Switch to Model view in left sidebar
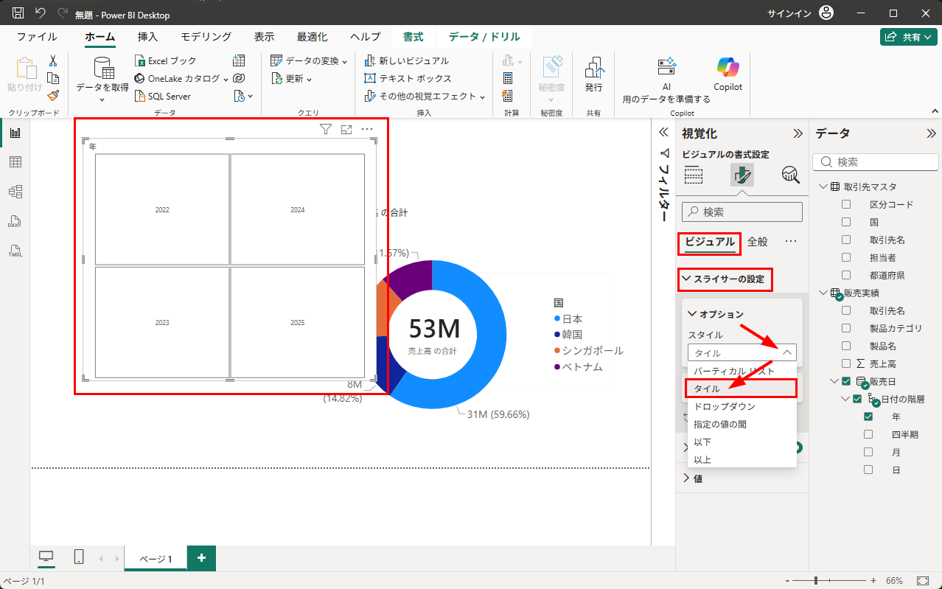This screenshot has height=589, width=942. pyautogui.click(x=15, y=192)
